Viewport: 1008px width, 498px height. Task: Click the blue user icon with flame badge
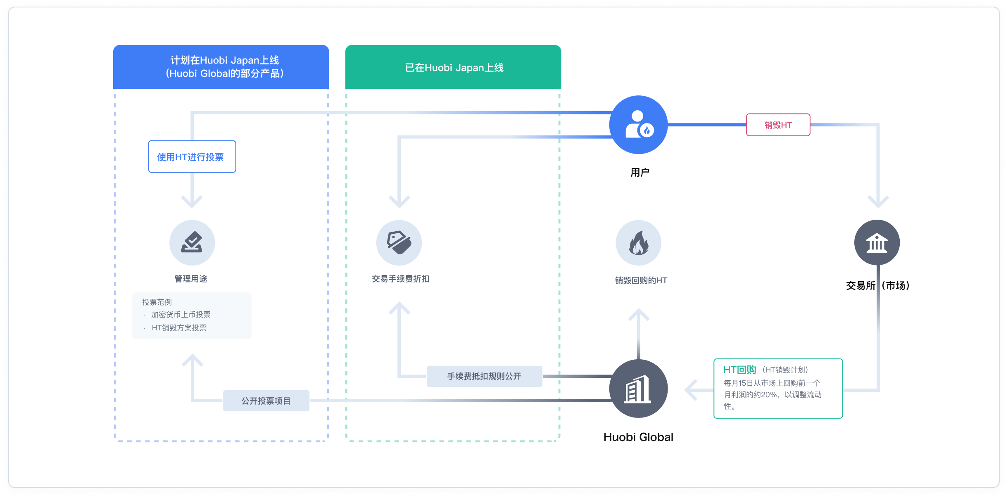coord(638,125)
